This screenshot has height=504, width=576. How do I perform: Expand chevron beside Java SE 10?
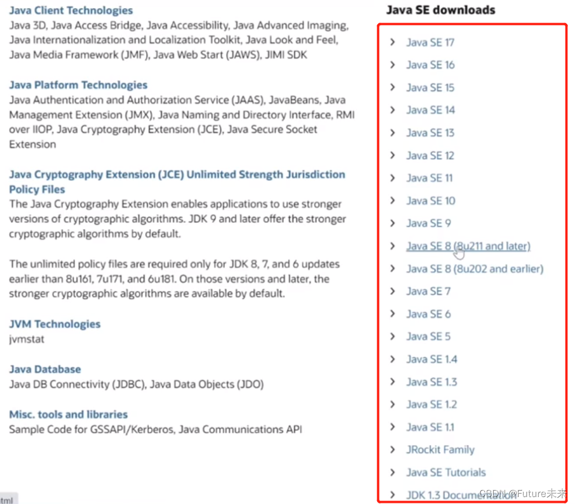[393, 200]
